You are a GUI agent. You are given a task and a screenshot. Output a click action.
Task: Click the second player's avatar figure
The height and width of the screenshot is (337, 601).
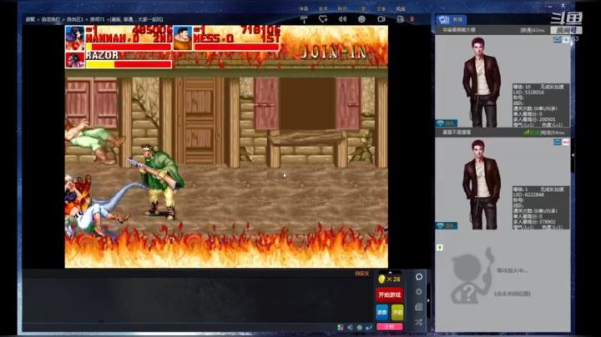(x=481, y=185)
